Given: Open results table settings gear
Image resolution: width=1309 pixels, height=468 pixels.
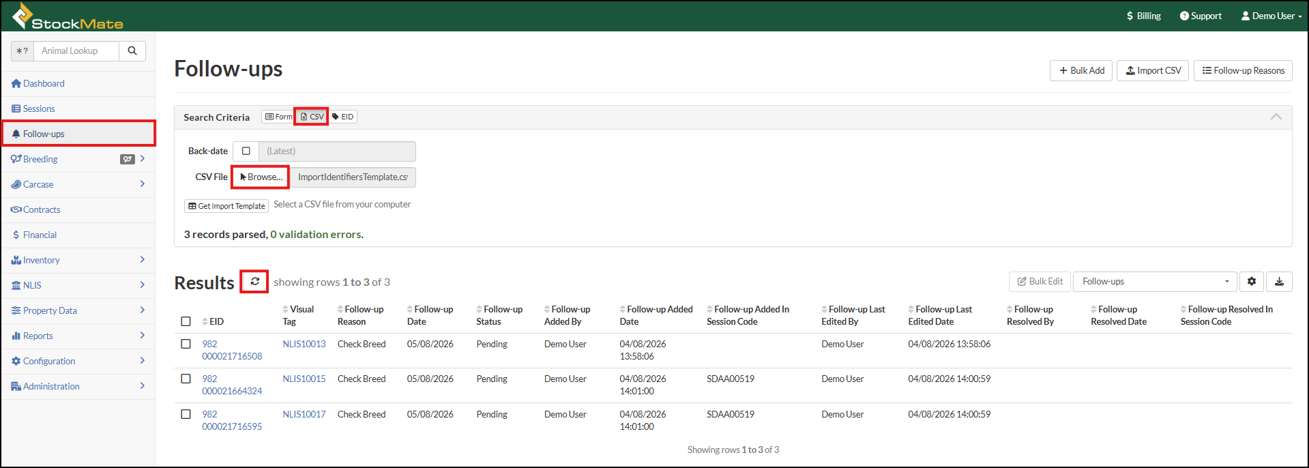Looking at the screenshot, I should pos(1252,281).
